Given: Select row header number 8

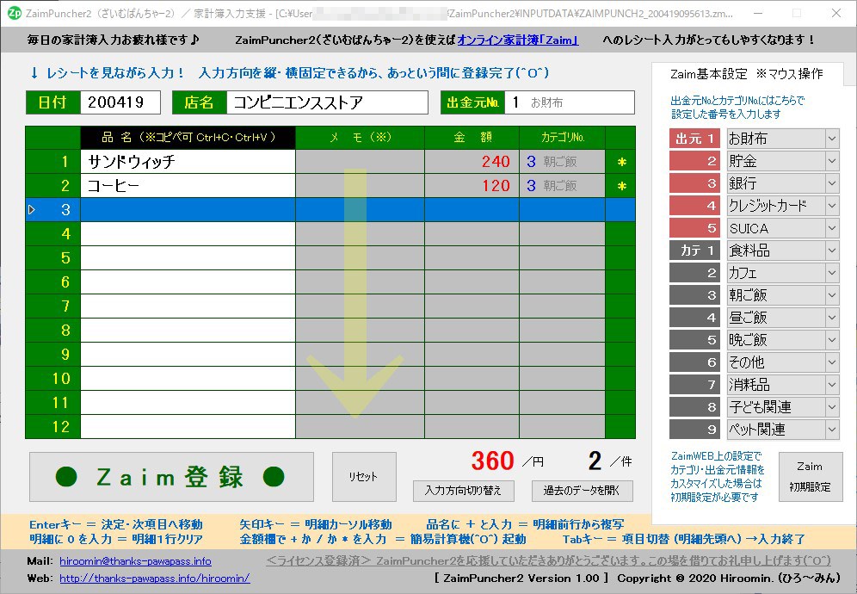Looking at the screenshot, I should (x=53, y=331).
